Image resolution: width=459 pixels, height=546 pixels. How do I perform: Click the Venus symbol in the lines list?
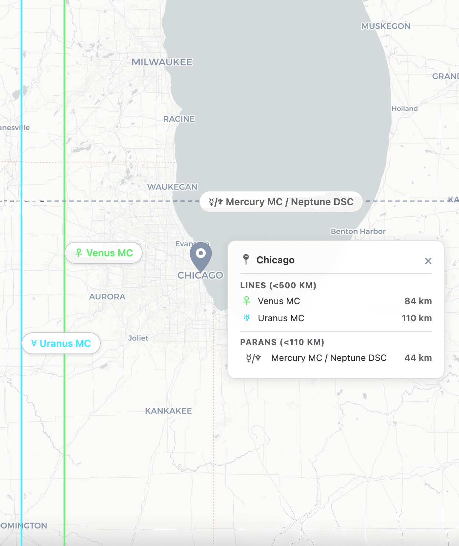point(247,301)
